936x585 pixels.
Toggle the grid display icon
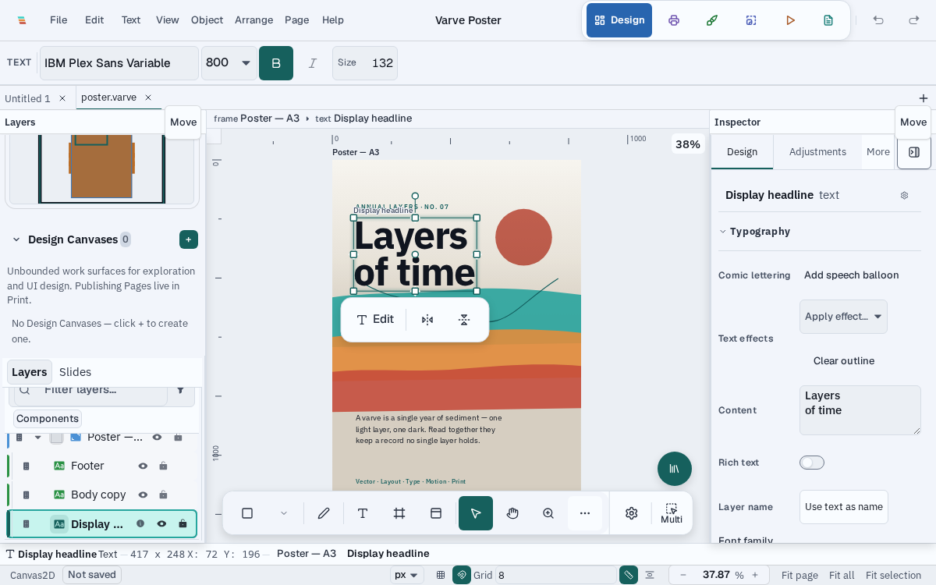point(441,575)
